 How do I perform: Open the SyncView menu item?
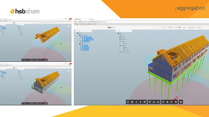point(170,27)
